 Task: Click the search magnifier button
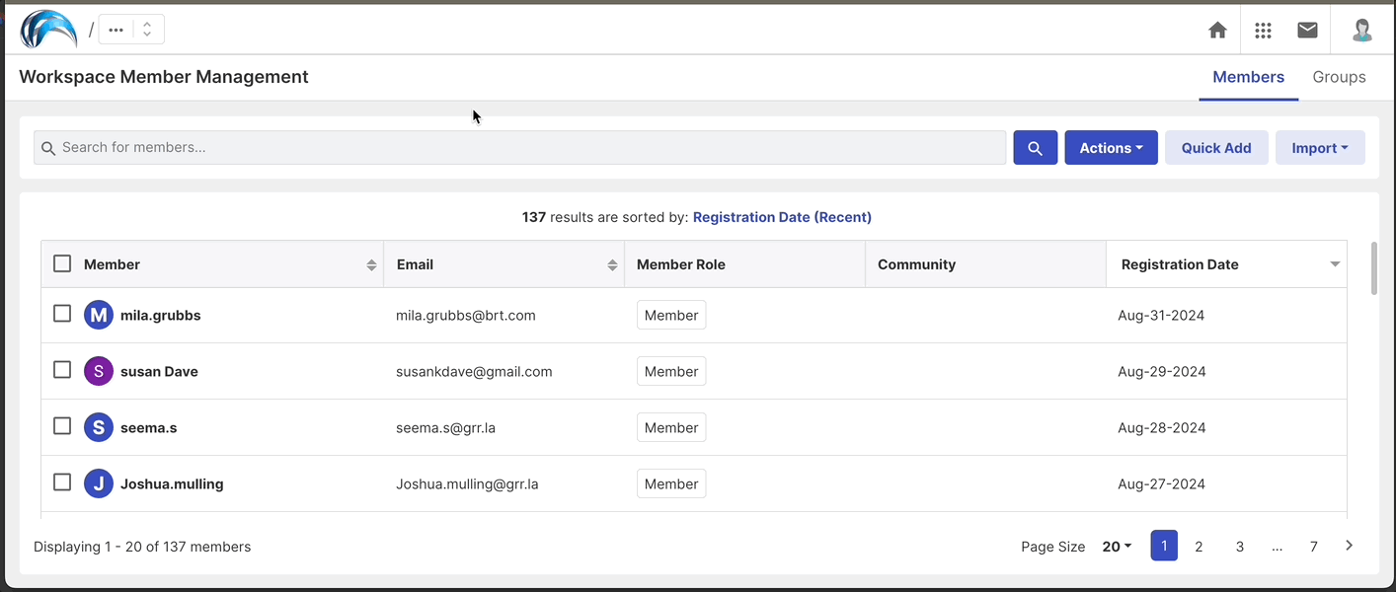(x=1035, y=147)
